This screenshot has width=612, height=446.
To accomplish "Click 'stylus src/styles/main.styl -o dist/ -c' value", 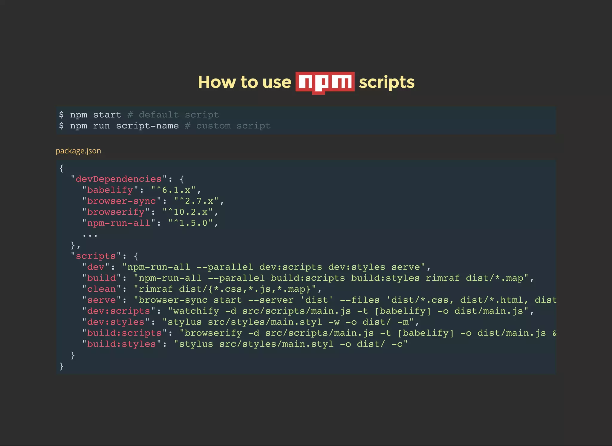I will [291, 344].
